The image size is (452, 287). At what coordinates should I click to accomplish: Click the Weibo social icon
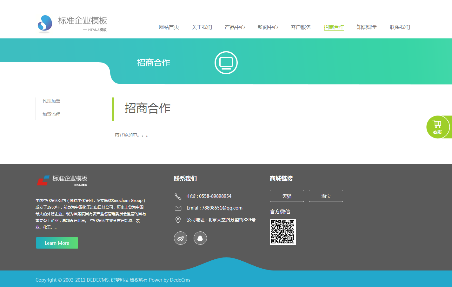181,238
